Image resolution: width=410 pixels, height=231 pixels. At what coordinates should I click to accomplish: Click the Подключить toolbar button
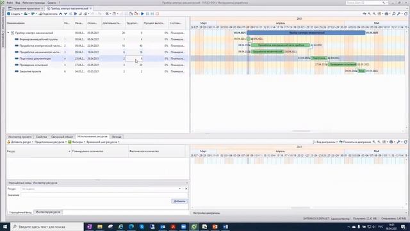coord(48,13)
